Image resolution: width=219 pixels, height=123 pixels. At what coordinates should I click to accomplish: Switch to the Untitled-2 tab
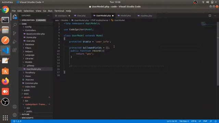click(63, 16)
